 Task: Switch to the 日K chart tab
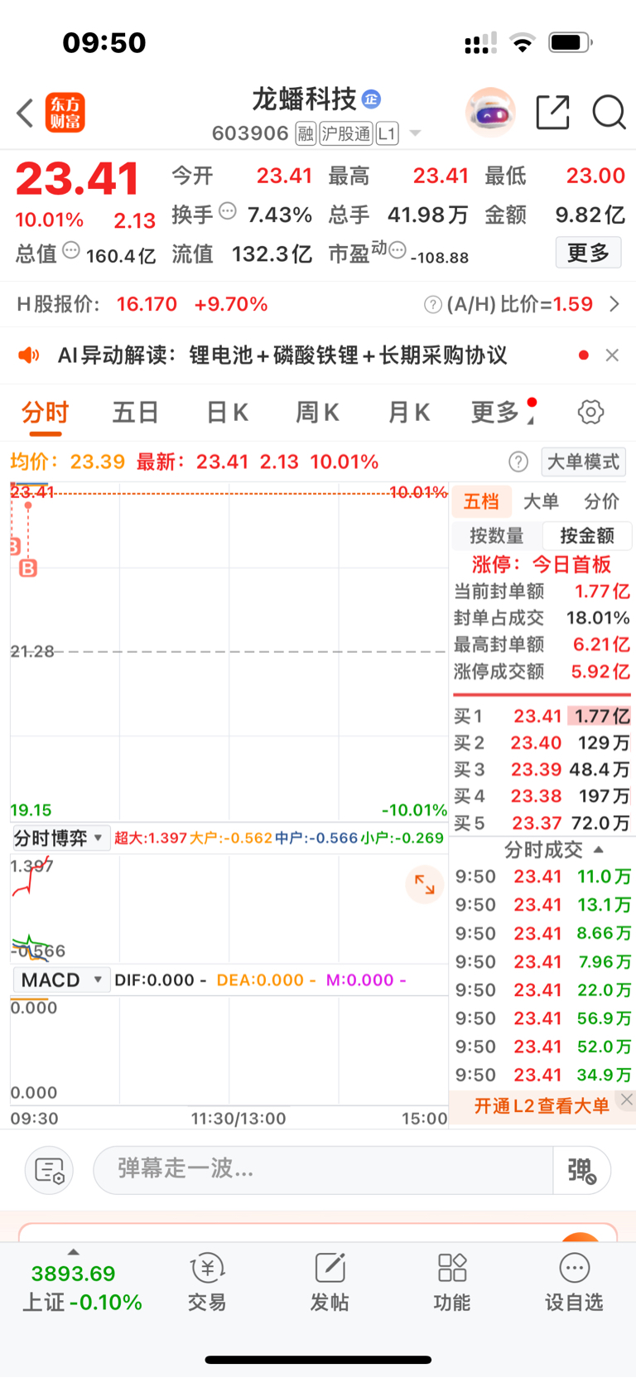point(227,413)
